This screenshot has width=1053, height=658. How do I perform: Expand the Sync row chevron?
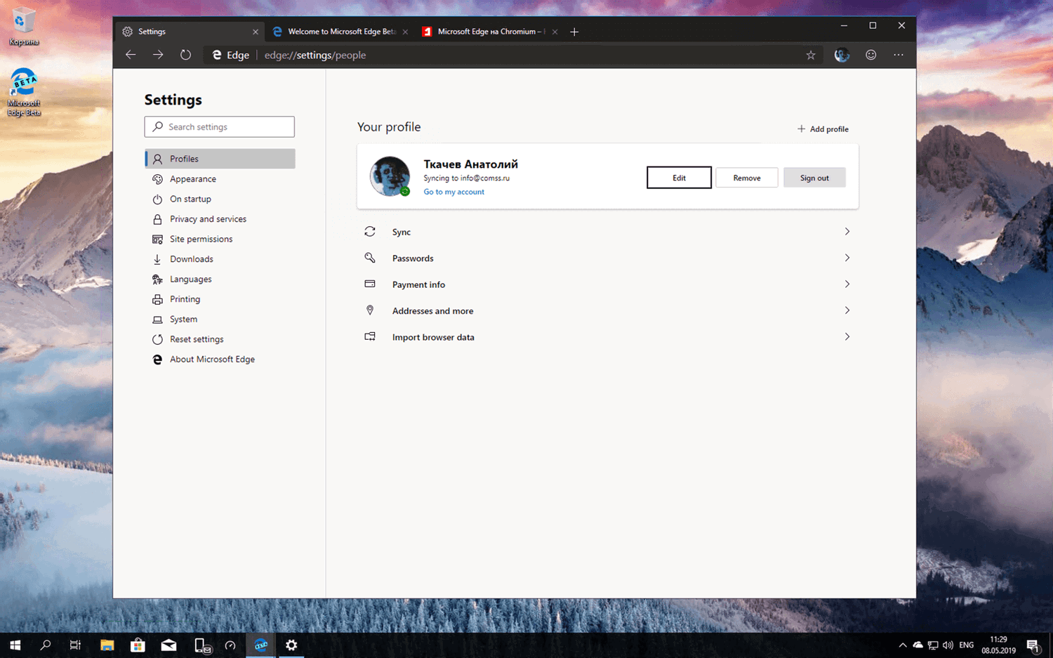(847, 232)
